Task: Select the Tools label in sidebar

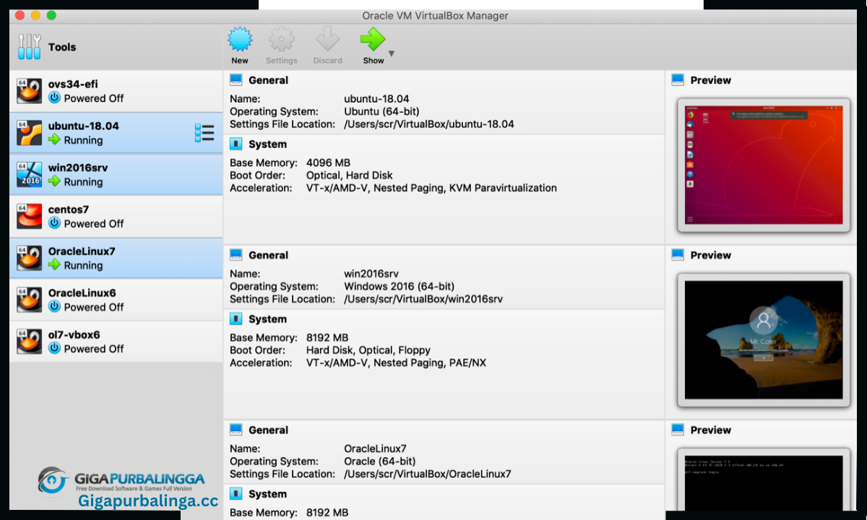Action: [62, 47]
